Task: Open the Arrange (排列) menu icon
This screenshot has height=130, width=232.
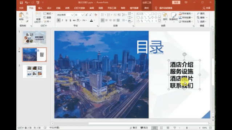Action: point(165,15)
